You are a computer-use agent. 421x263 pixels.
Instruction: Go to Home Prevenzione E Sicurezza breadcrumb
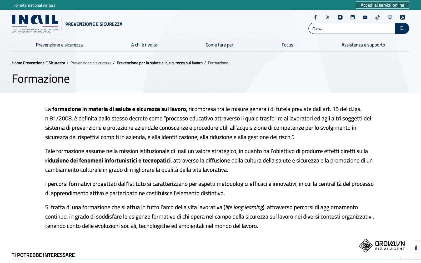coord(38,63)
